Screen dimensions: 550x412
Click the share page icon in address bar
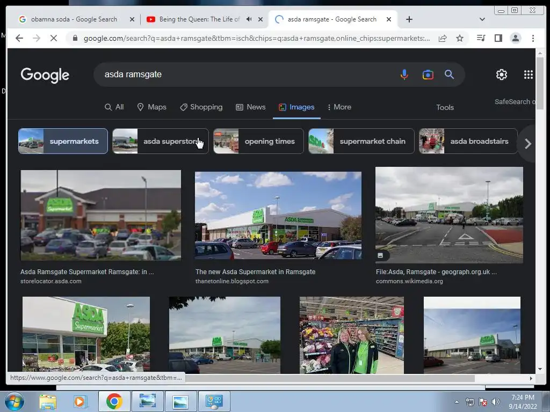tap(443, 38)
